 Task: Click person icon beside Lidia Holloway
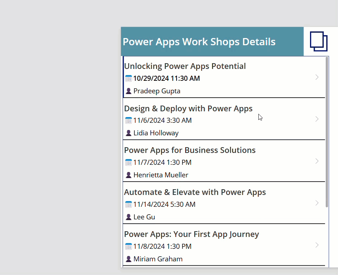point(128,133)
